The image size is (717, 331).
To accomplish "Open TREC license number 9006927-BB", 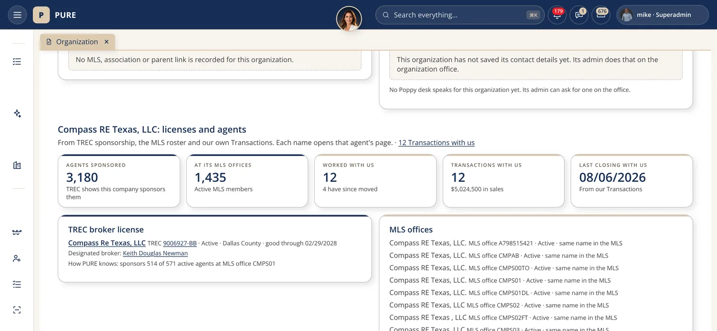I will 180,244.
